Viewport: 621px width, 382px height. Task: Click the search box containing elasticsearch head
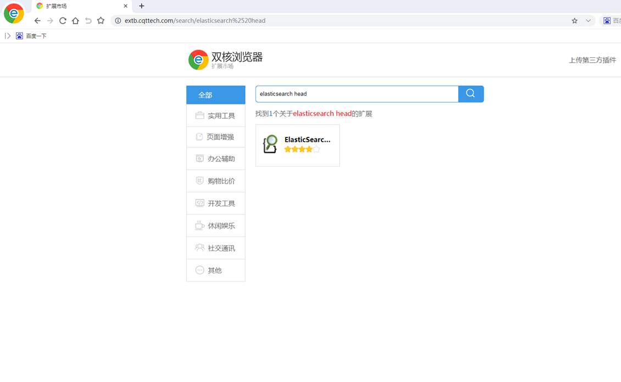click(357, 94)
